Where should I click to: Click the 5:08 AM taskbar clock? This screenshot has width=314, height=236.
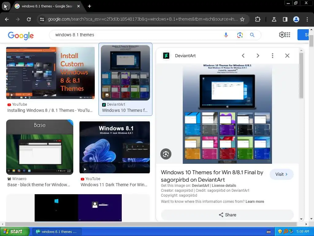[x=303, y=231]
